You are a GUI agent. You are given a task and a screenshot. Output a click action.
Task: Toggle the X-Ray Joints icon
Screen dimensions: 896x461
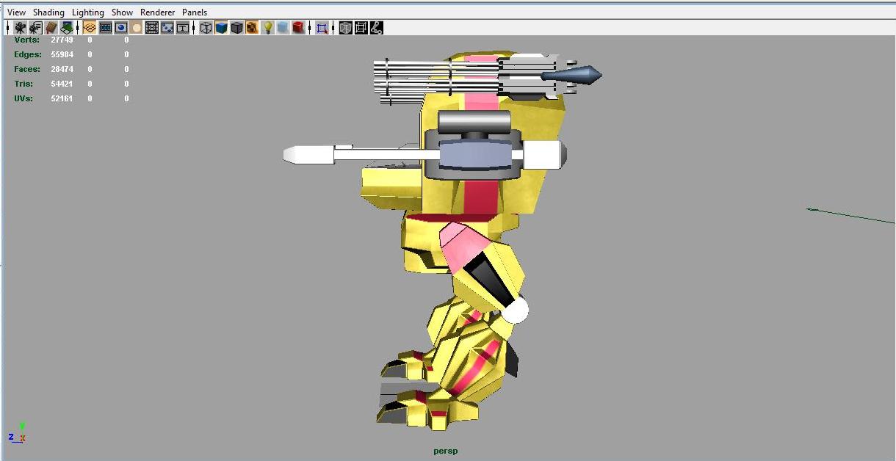376,28
